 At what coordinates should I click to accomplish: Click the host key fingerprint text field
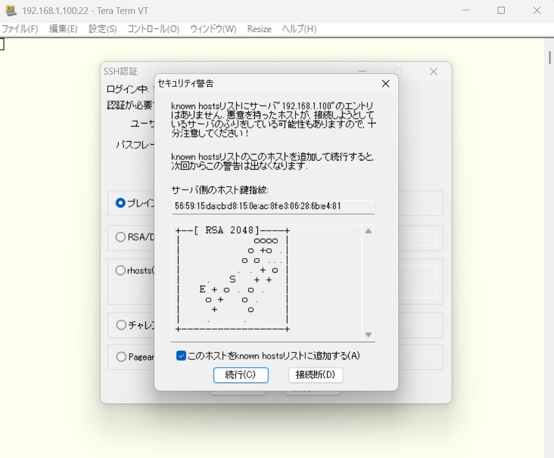(x=273, y=207)
